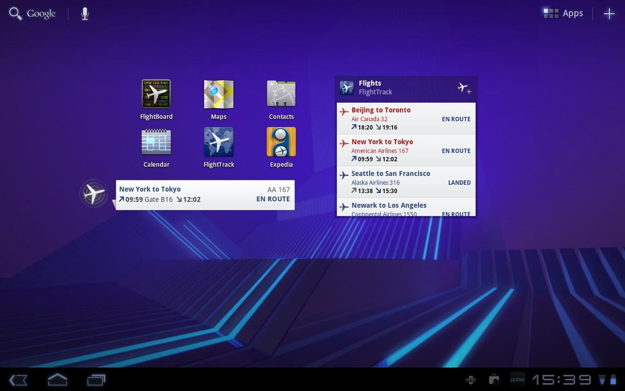Viewport: 625px width, 391px height.
Task: Open the FlightBoard app
Action: pyautogui.click(x=156, y=94)
